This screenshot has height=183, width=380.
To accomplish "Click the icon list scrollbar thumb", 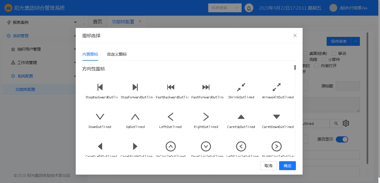I will 295,67.
